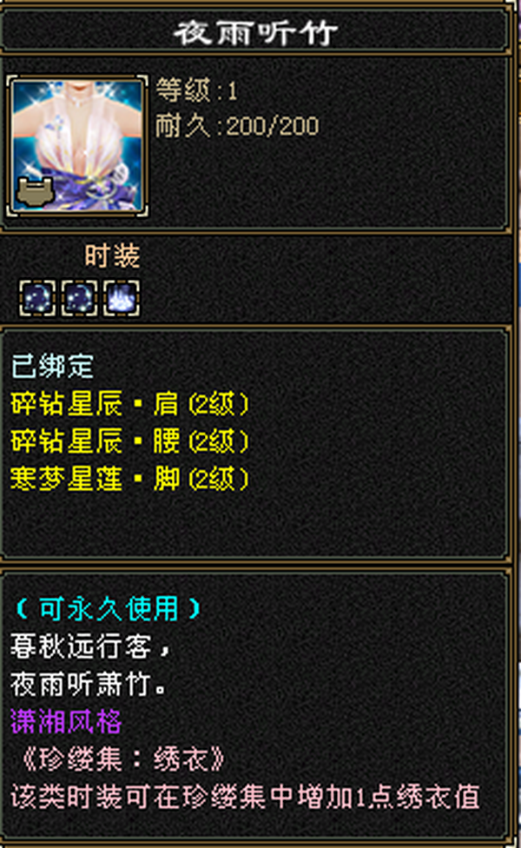Click the 暮秋远行客 description line
The width and height of the screenshot is (521, 848).
pos(91,646)
